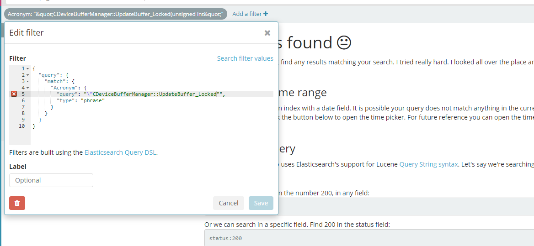Open Elasticsearch Query DSL documentation link
This screenshot has height=246, width=534.
pos(120,152)
